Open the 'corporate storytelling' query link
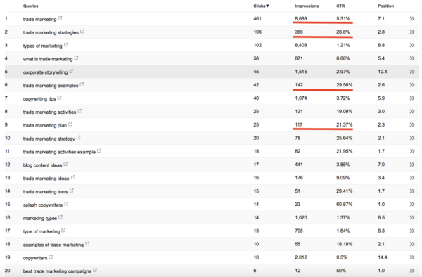Screen dimensions: 422x277 [45, 72]
